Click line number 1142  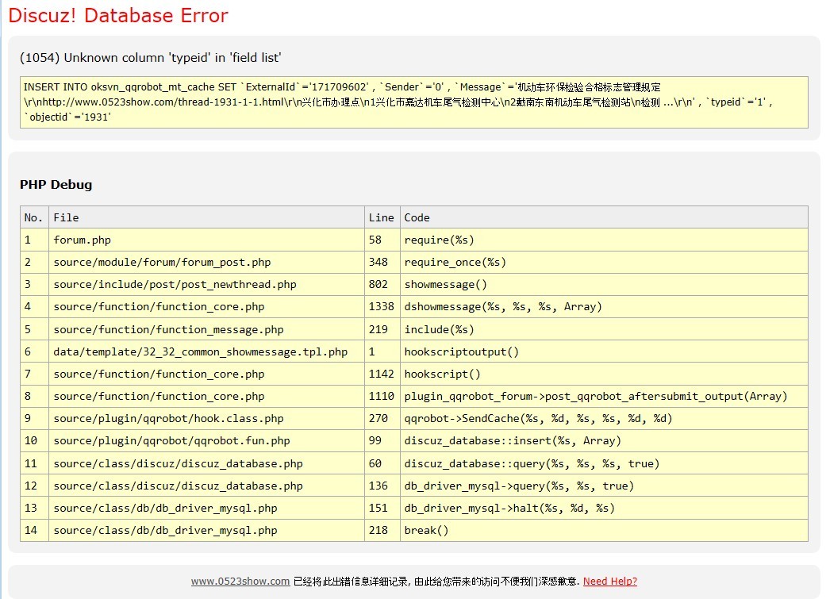[382, 374]
